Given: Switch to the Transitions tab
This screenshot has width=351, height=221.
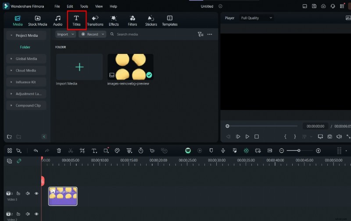Looking at the screenshot, I should point(95,20).
